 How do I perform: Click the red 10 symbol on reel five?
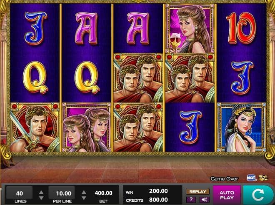coord(242,28)
